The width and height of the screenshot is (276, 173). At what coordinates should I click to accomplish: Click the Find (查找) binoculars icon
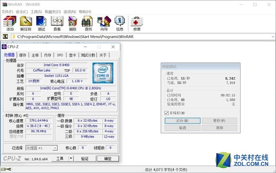tap(88, 23)
